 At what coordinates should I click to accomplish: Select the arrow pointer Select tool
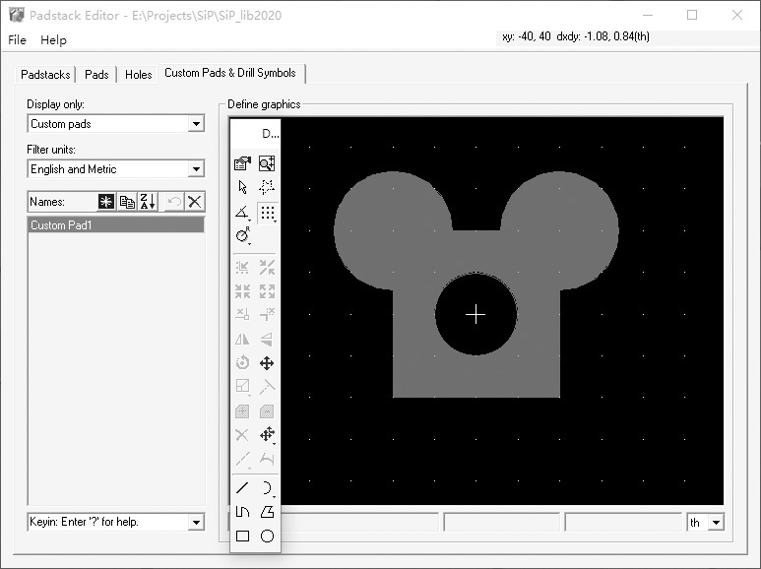(x=242, y=187)
